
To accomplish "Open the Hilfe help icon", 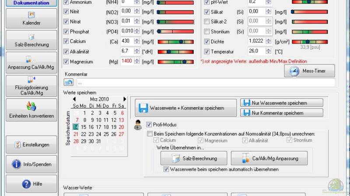I will 31,184.
